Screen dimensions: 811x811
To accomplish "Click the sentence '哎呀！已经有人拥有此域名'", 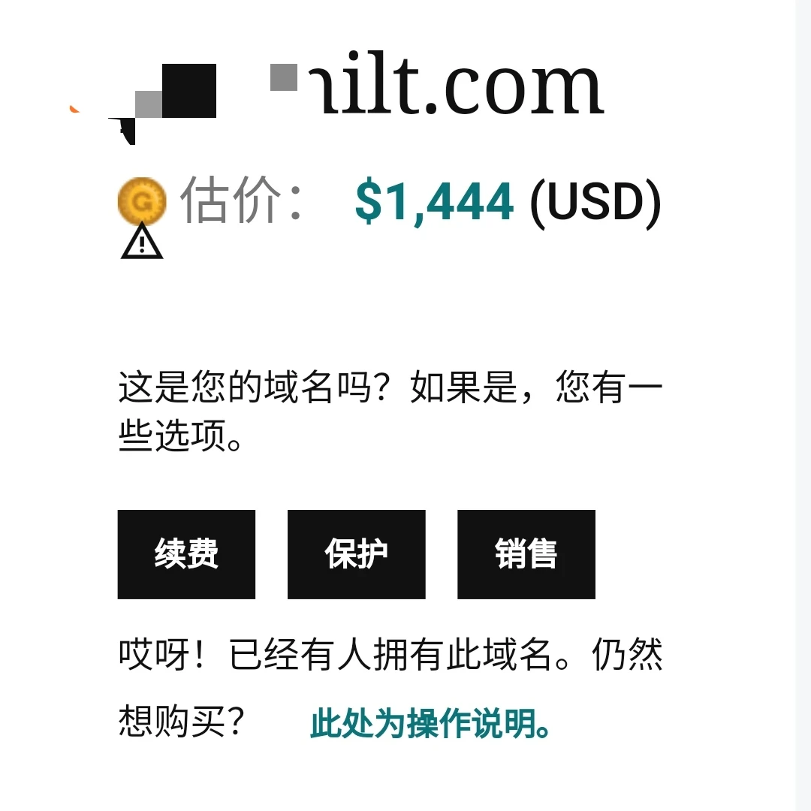I will pyautogui.click(x=333, y=655).
